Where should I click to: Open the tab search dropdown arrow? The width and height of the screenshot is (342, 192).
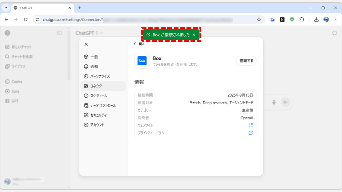6,8
